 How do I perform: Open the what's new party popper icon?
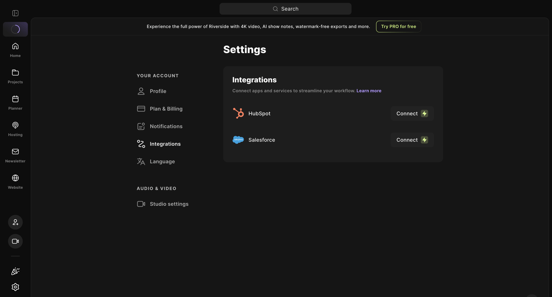tap(15, 271)
